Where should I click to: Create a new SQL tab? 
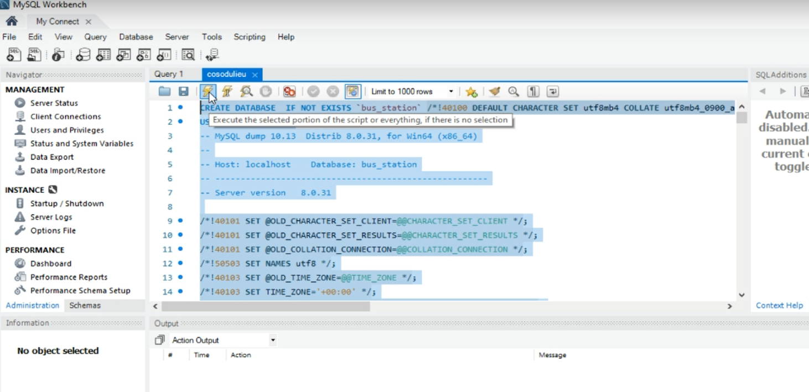click(14, 54)
